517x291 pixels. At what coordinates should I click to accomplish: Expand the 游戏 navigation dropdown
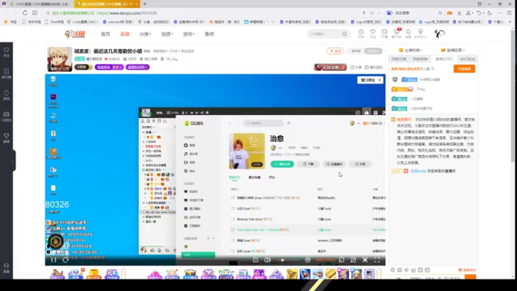click(x=189, y=34)
